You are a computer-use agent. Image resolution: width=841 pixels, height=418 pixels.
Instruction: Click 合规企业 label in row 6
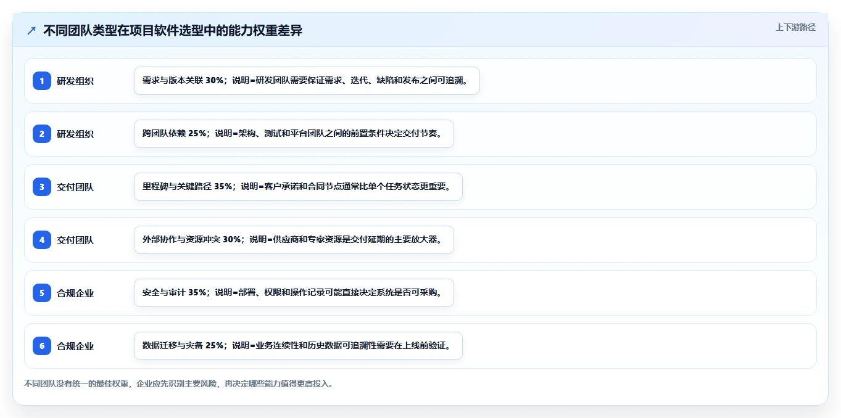(75, 346)
